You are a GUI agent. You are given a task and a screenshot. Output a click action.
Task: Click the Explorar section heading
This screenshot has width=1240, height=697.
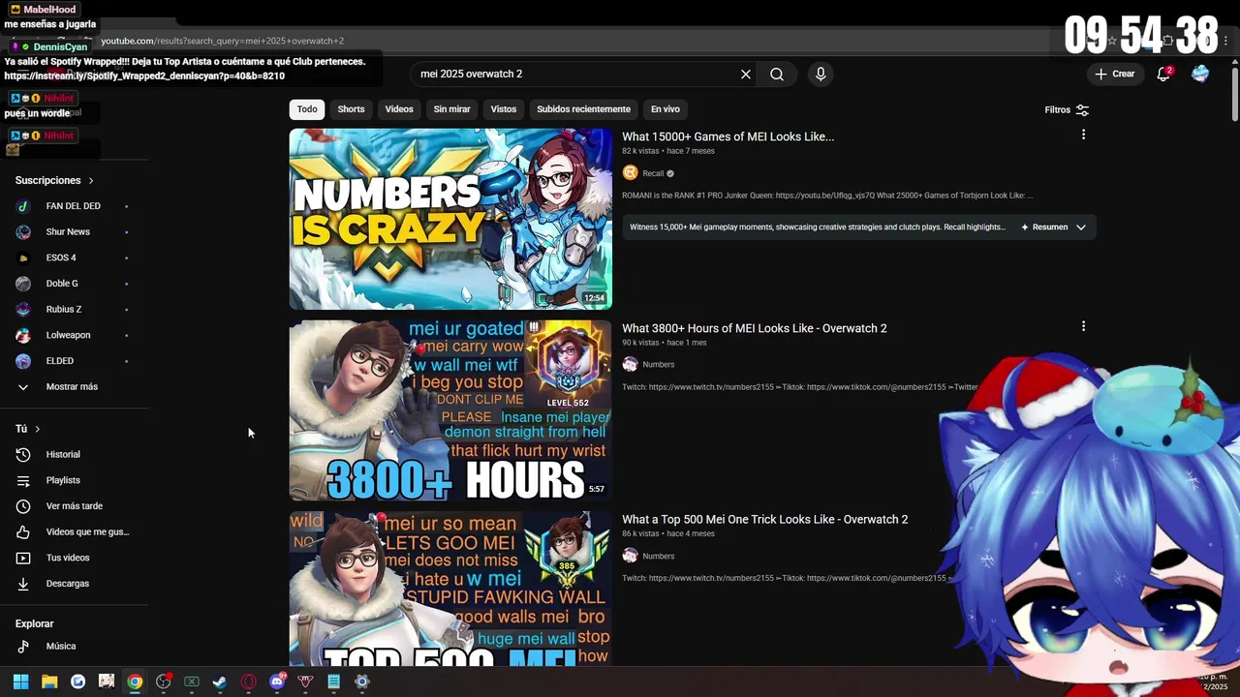pyautogui.click(x=35, y=624)
